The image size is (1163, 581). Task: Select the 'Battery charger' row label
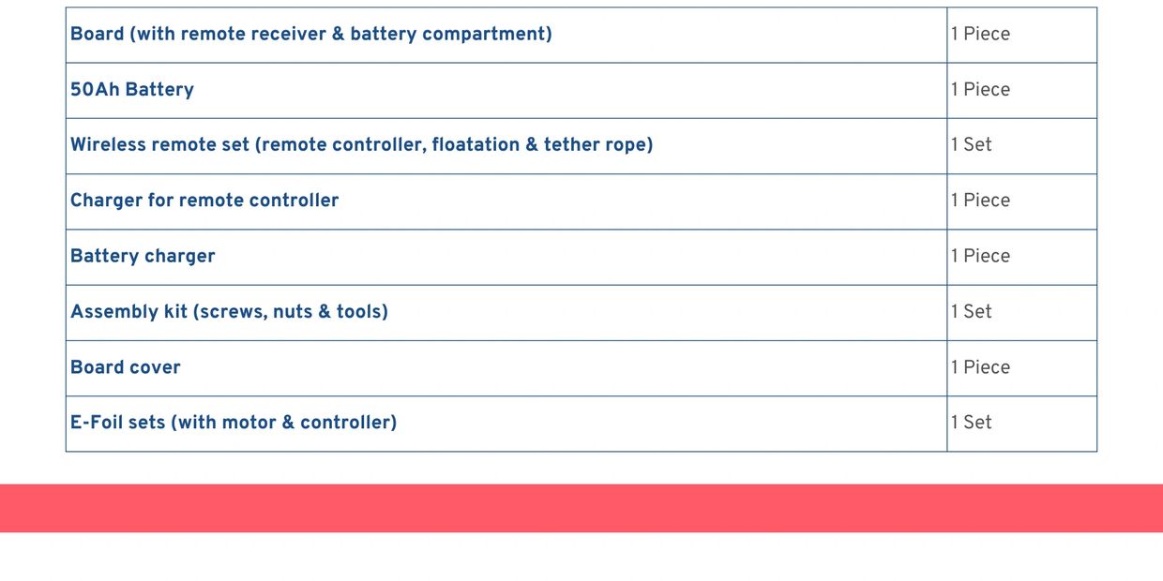point(143,256)
